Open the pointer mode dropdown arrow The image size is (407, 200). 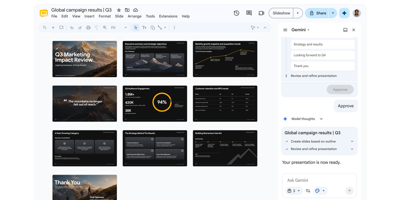click(258, 28)
